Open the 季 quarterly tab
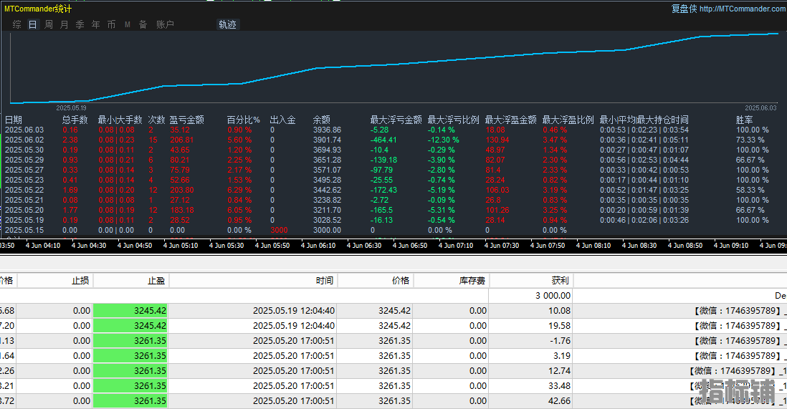This screenshot has height=409, width=787. 80,24
